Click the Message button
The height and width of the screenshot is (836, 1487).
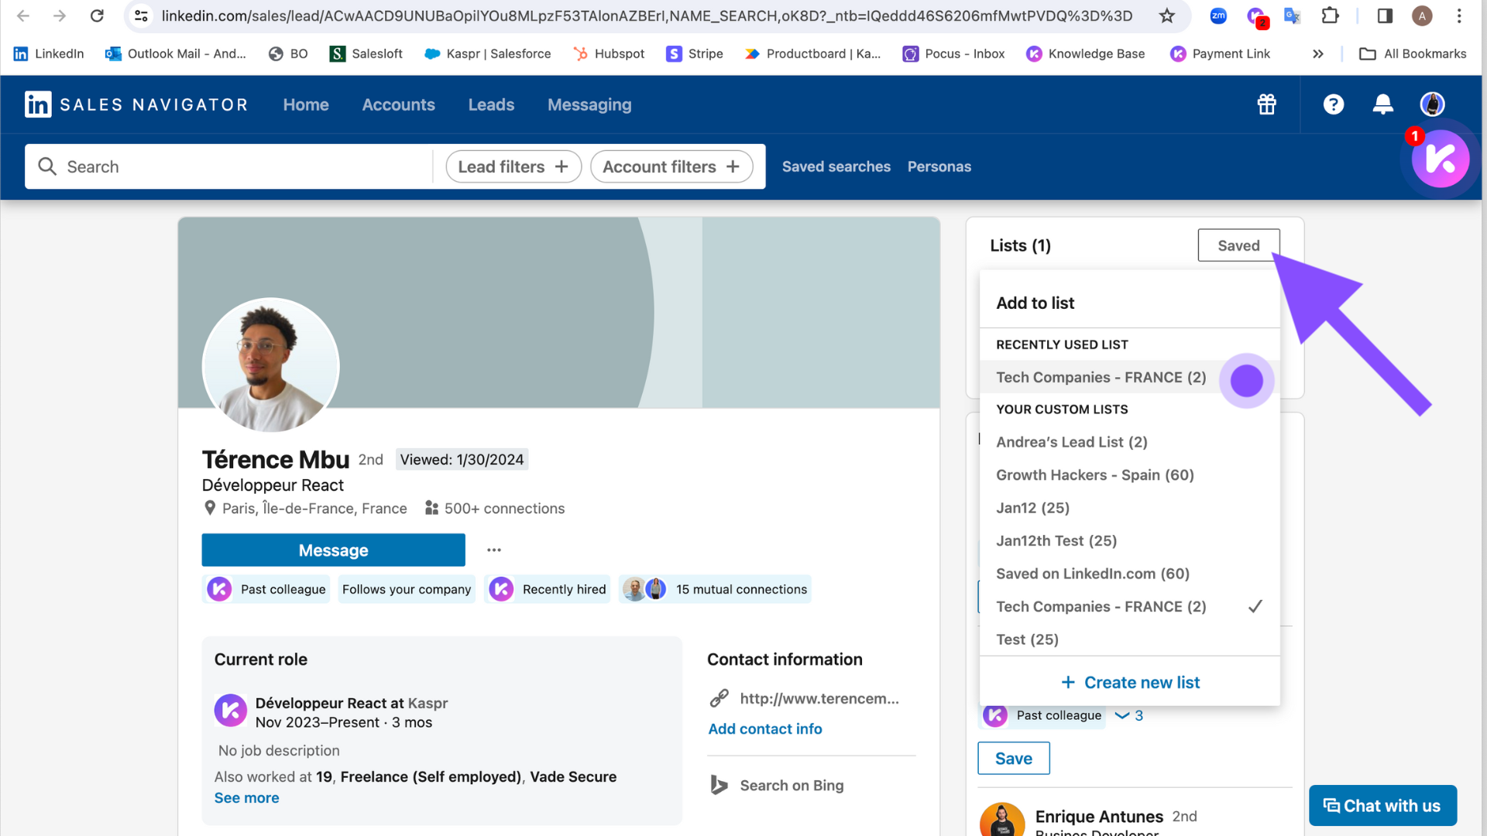click(x=334, y=550)
